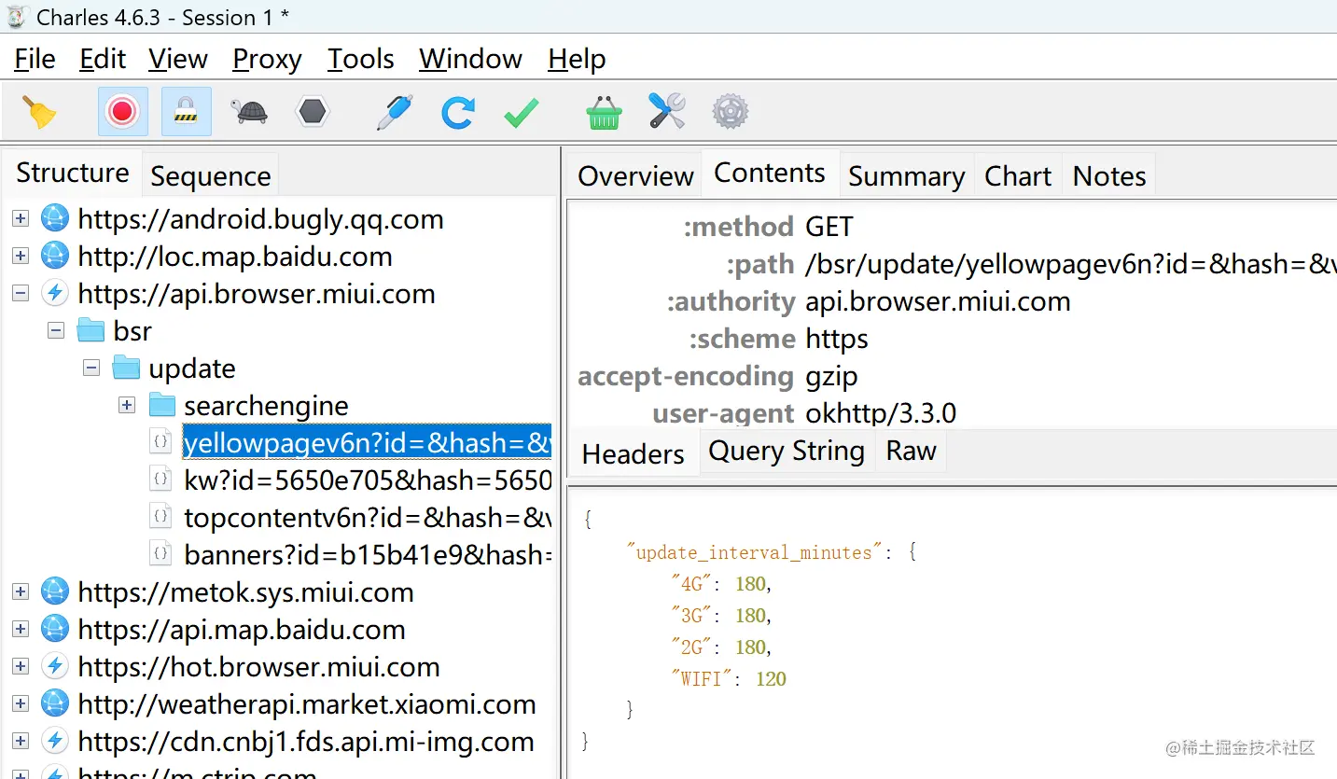Select the Contents tab
Image resolution: width=1337 pixels, height=779 pixels.
(x=770, y=173)
